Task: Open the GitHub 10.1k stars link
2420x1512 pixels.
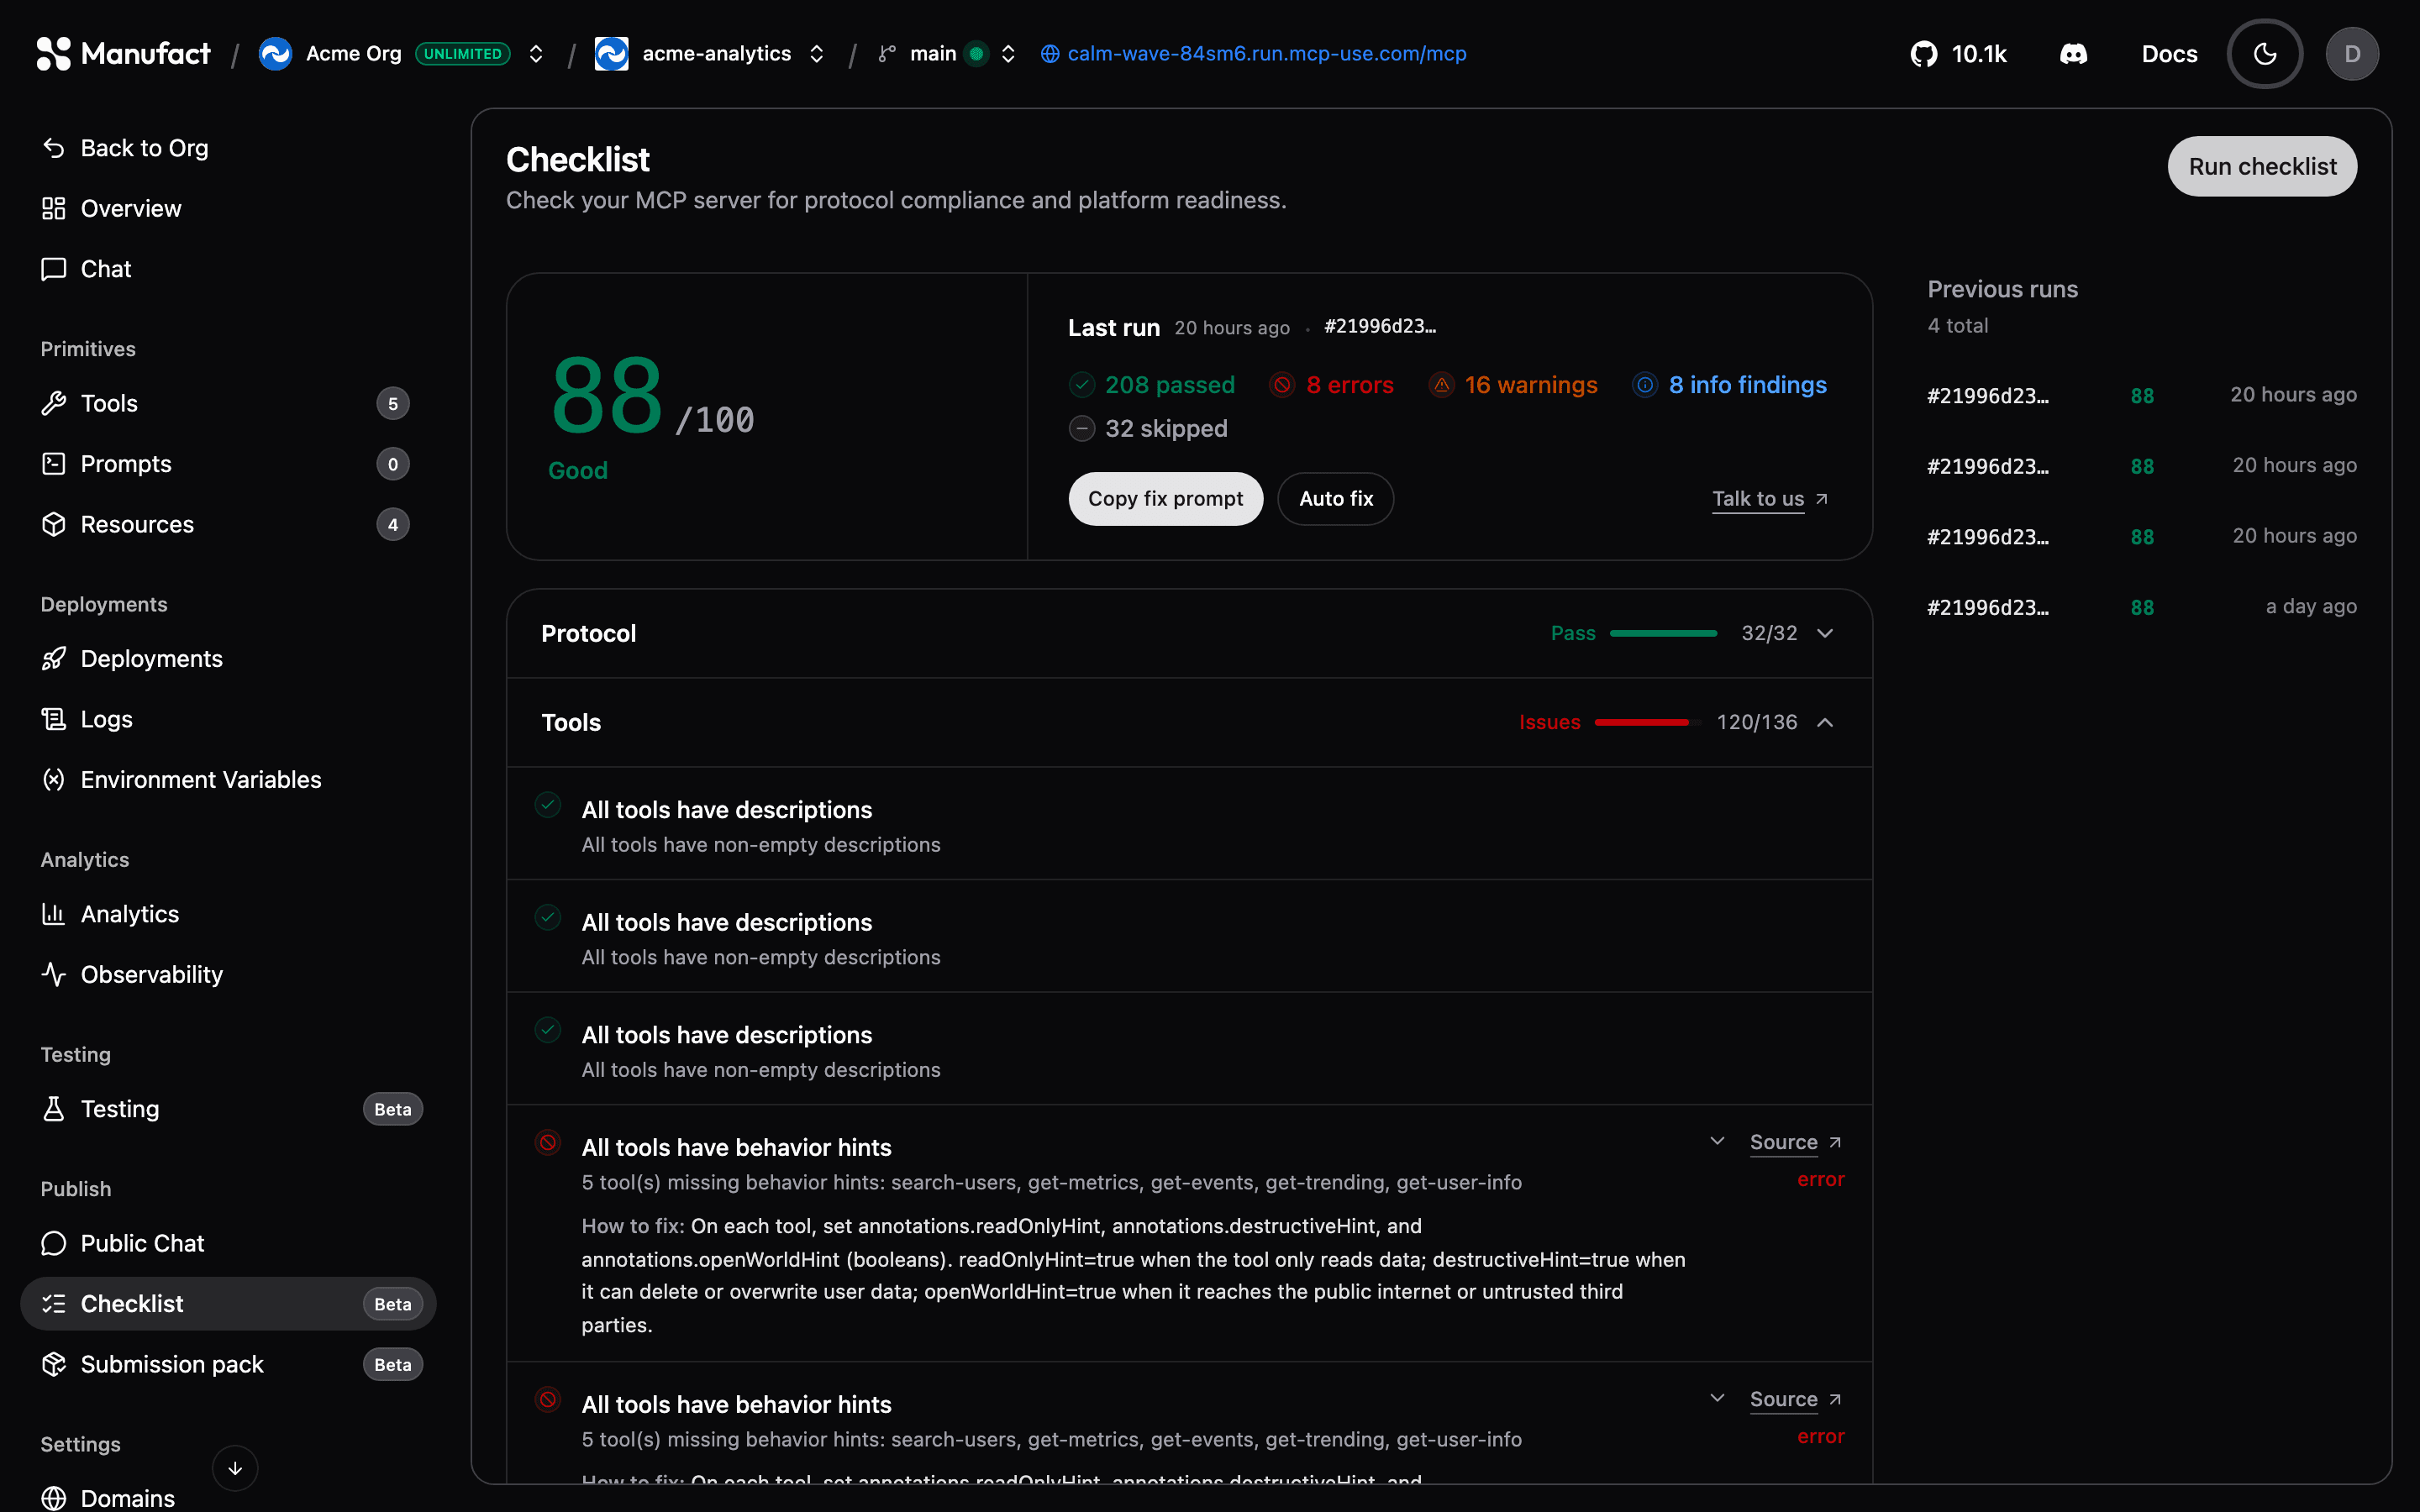Action: (1959, 54)
